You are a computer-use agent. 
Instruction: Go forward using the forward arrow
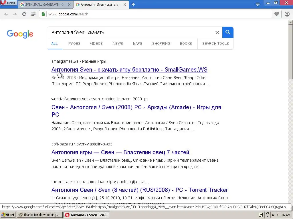click(x=15, y=14)
